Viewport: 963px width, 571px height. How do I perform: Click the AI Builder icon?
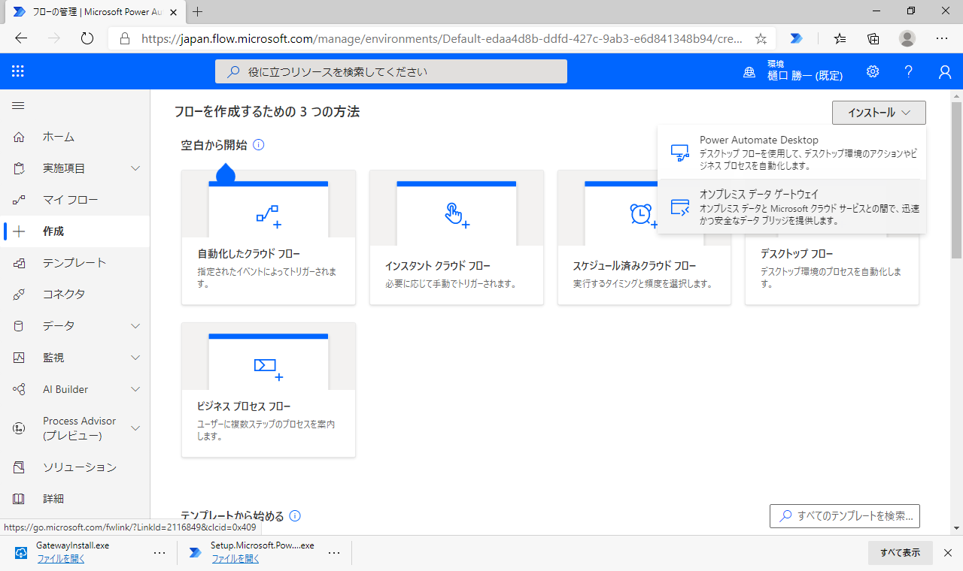19,389
